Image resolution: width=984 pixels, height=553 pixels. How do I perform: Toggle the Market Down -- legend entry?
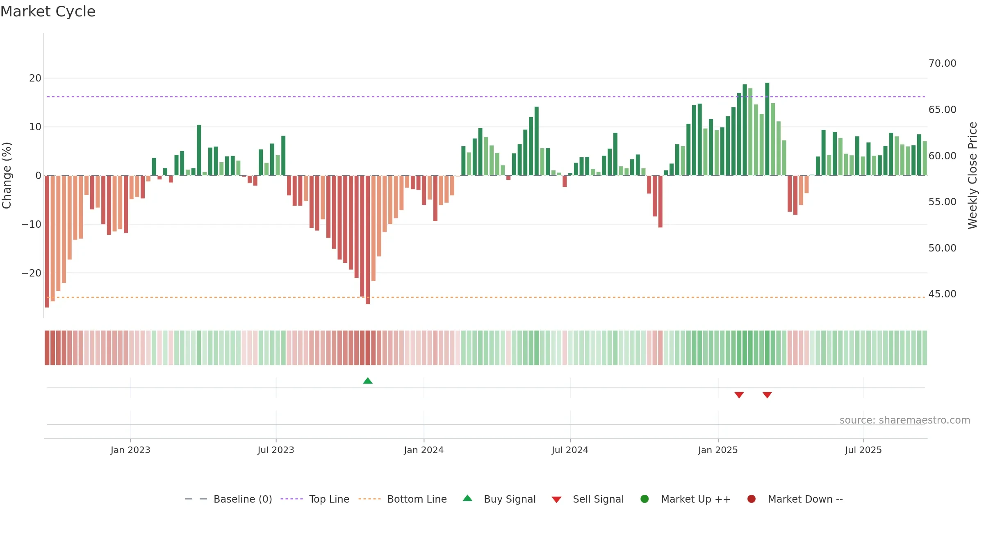pos(795,499)
